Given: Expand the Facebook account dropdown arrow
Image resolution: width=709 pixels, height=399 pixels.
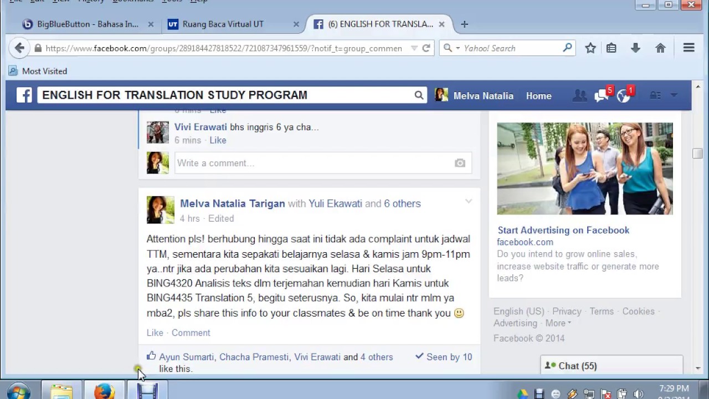Looking at the screenshot, I should [x=674, y=96].
